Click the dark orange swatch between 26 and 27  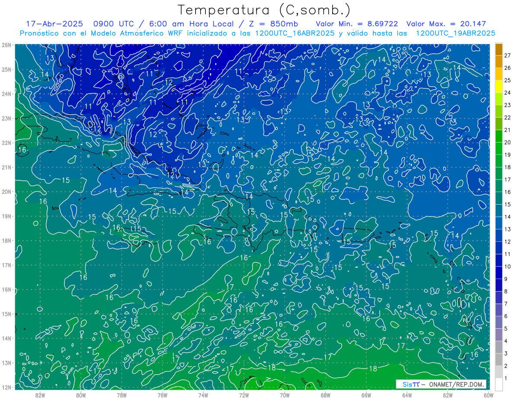499,62
